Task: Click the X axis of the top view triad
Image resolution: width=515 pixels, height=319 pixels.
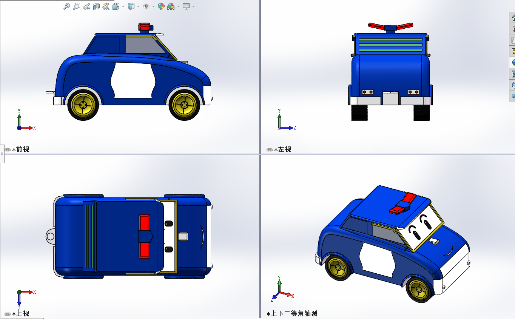Action: (28, 292)
